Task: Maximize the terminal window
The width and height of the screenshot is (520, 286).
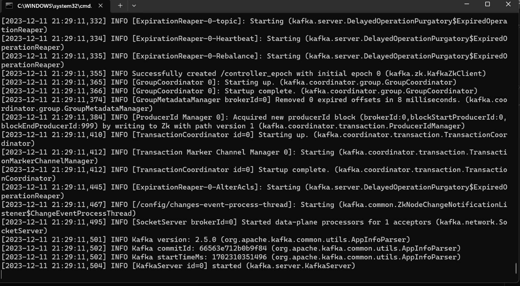Action: click(x=487, y=4)
